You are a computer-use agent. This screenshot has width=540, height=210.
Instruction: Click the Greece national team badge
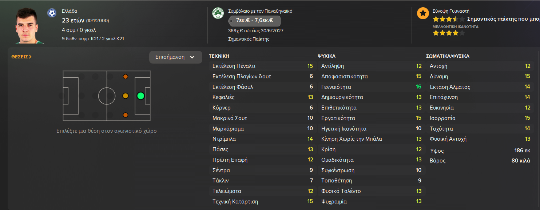tap(52, 13)
